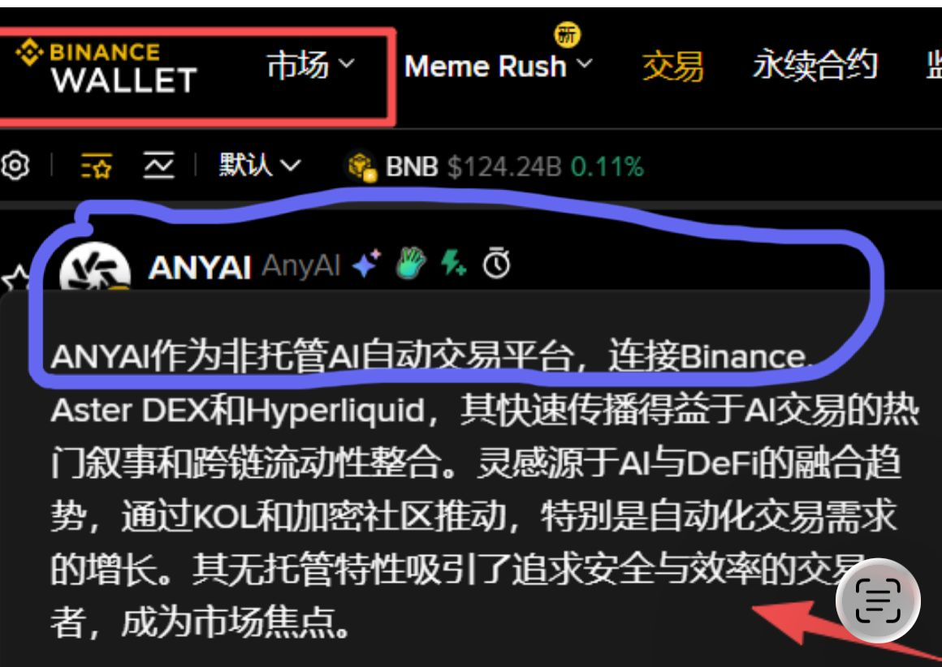The image size is (942, 667).
Task: Expand the 市场 dropdown menu
Action: (310, 65)
